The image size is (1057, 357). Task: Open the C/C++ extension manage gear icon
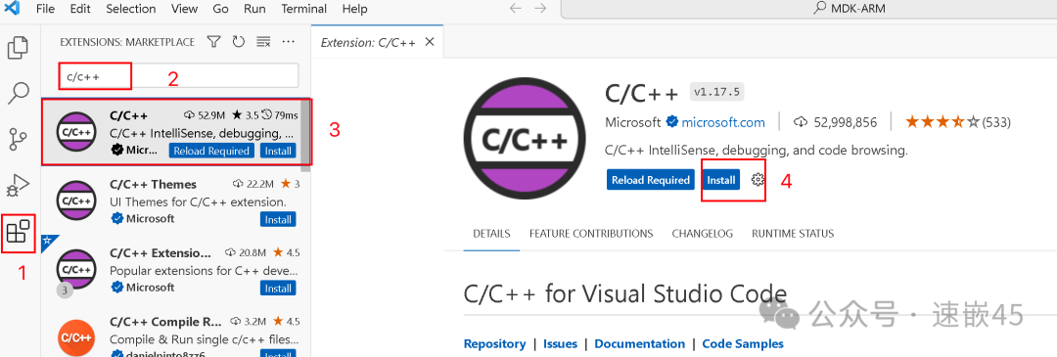758,179
